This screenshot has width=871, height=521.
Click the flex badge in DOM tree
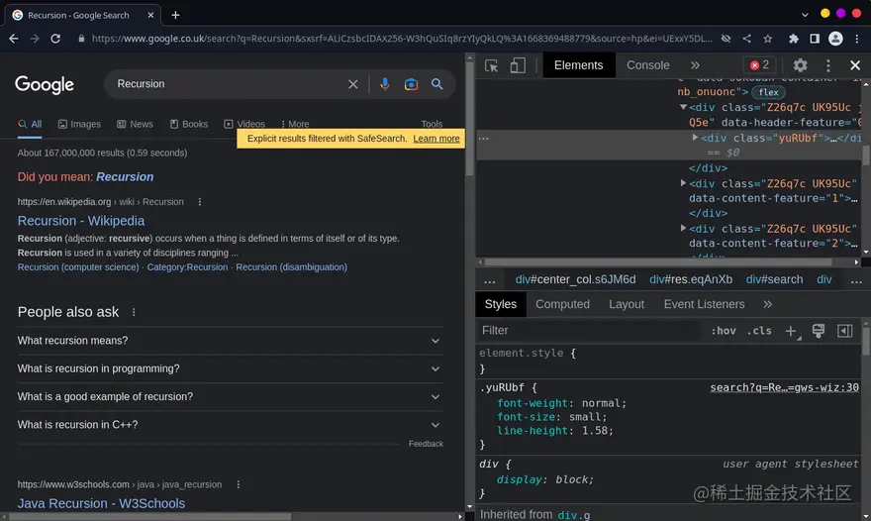[x=768, y=92]
